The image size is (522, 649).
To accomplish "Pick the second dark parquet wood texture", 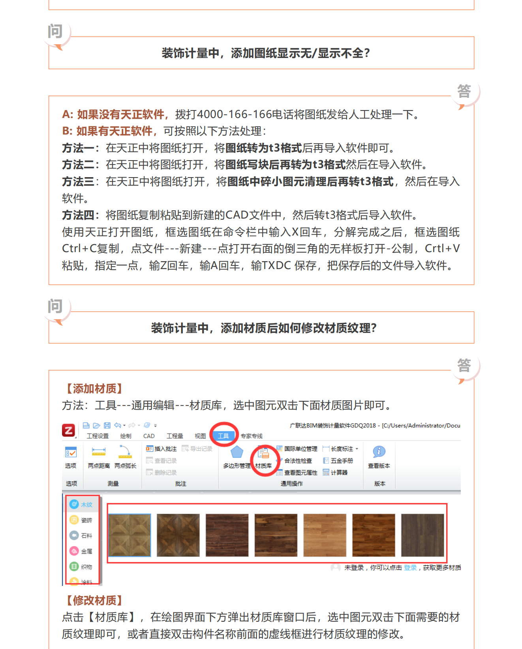I will [178, 535].
